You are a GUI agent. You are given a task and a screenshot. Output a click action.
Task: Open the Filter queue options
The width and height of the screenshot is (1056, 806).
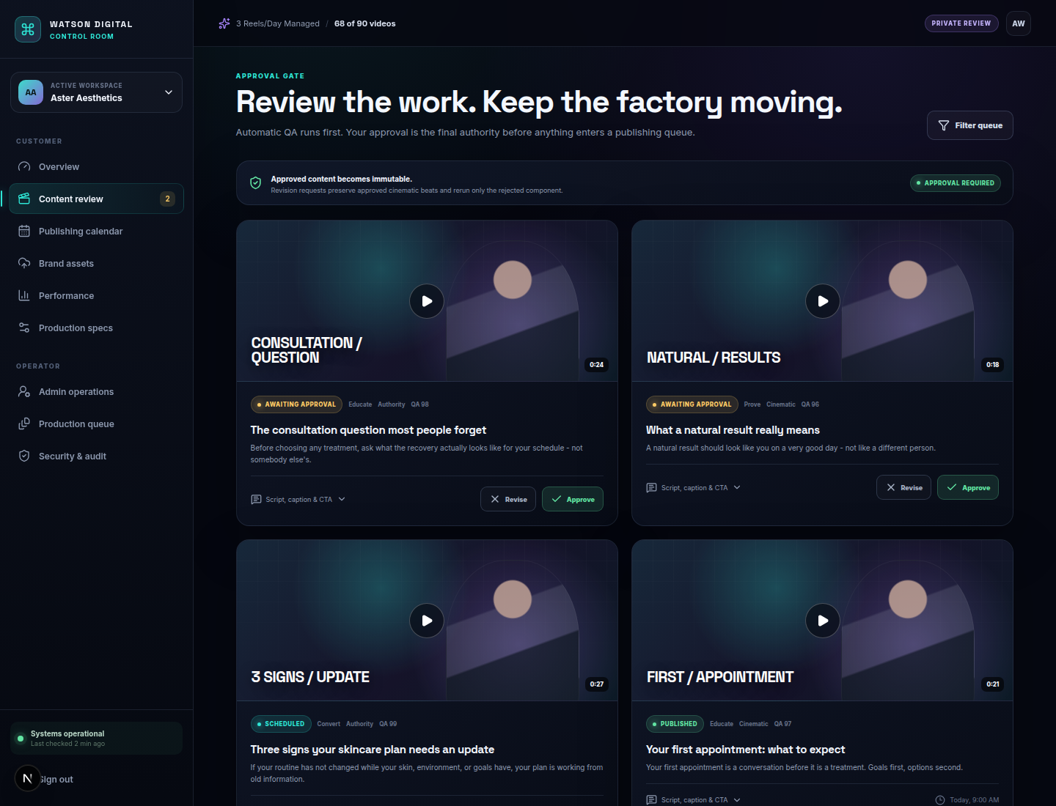(x=970, y=125)
